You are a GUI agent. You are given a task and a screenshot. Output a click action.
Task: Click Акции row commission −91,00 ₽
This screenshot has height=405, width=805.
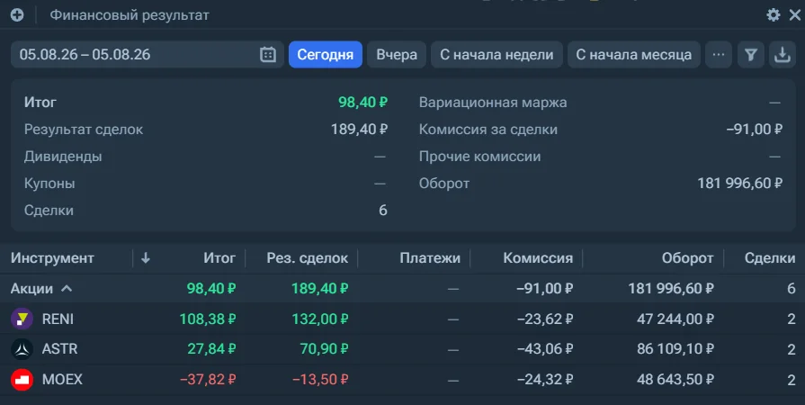(x=545, y=289)
